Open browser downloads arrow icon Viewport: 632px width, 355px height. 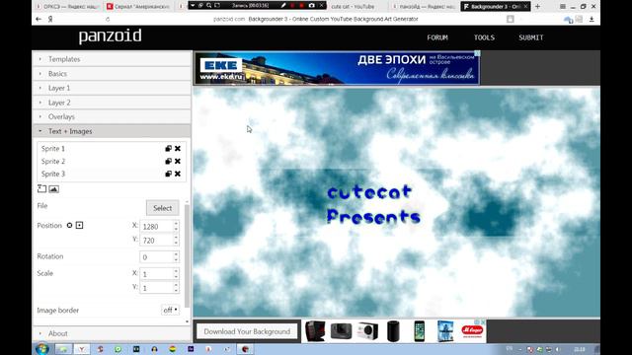click(x=592, y=19)
